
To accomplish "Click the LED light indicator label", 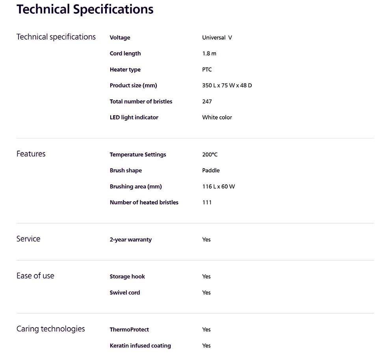I will [134, 118].
